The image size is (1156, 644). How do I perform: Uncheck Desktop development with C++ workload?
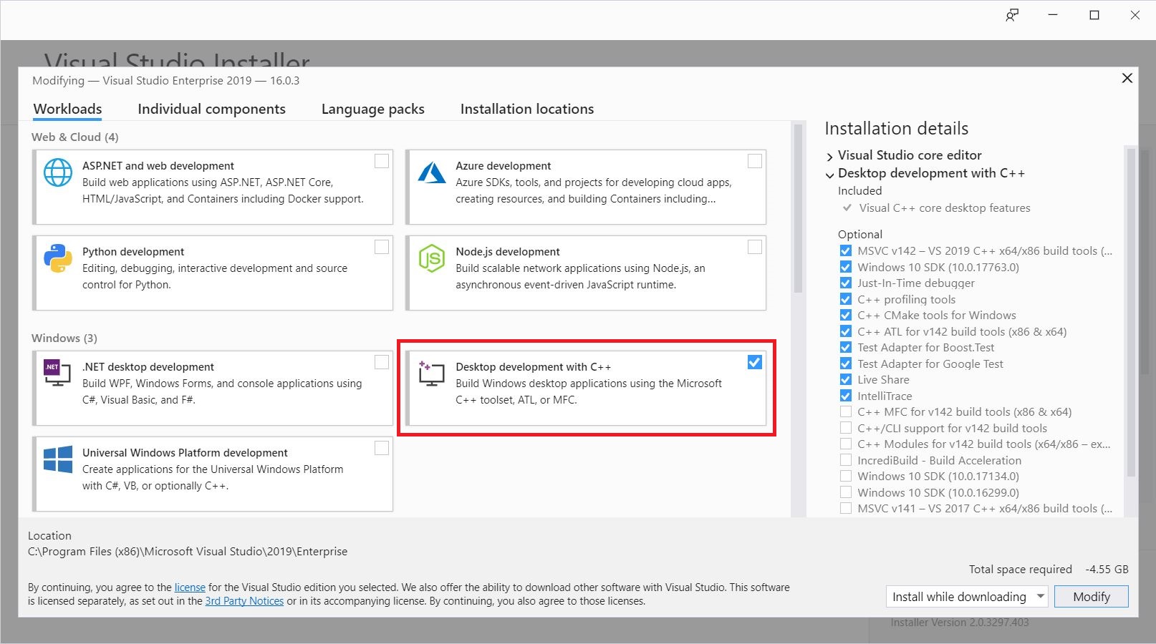tap(754, 363)
